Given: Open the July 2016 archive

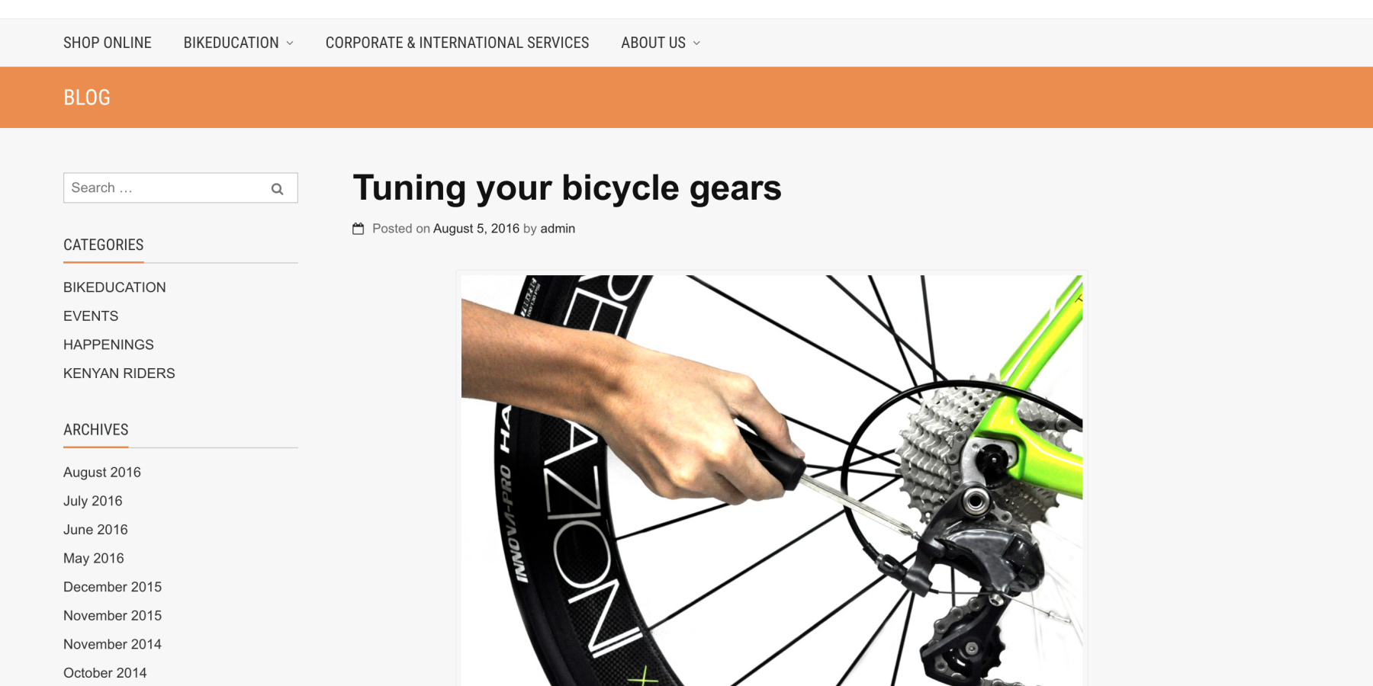Looking at the screenshot, I should [93, 501].
